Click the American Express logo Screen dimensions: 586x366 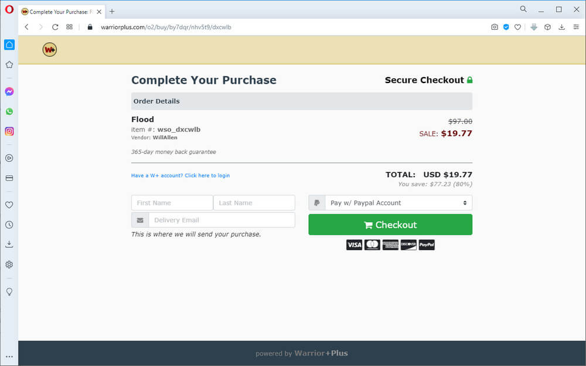click(x=390, y=245)
